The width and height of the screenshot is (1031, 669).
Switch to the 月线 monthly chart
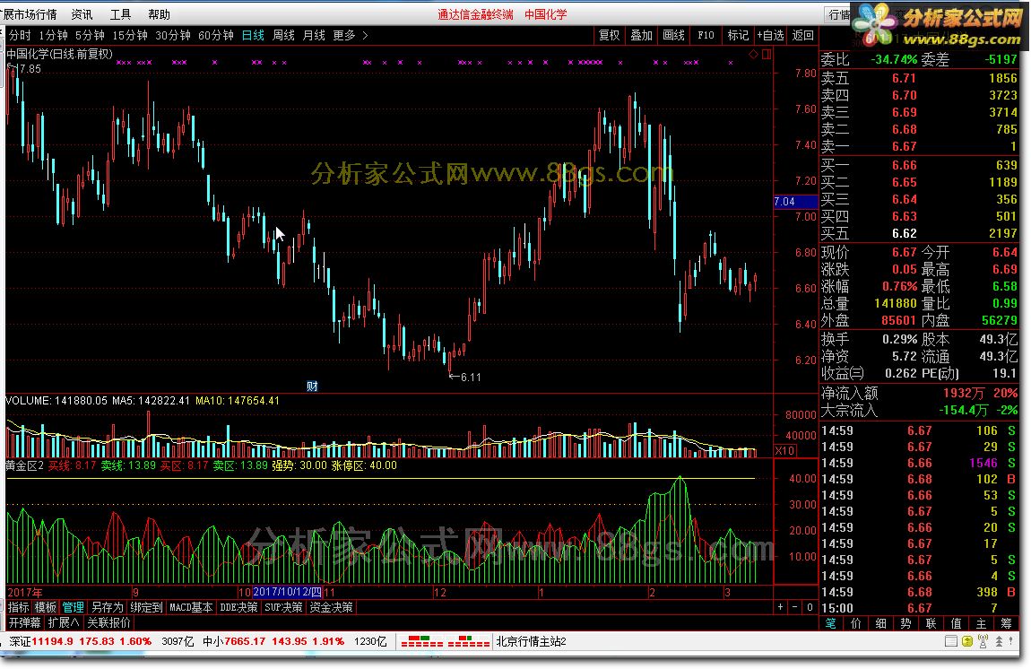point(314,36)
